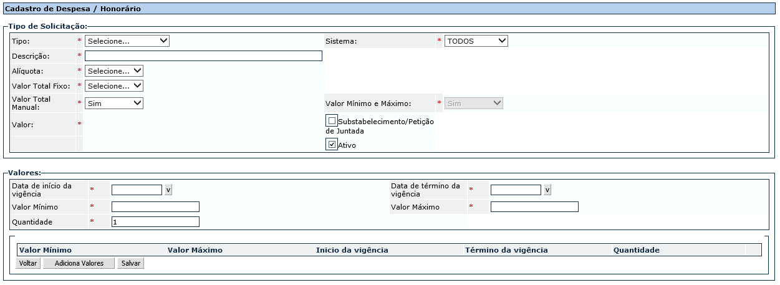Click the Valor Mínimo input field

155,206
